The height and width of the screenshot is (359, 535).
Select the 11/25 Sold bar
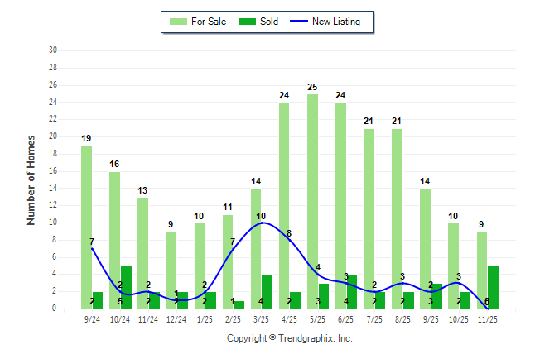(x=493, y=287)
